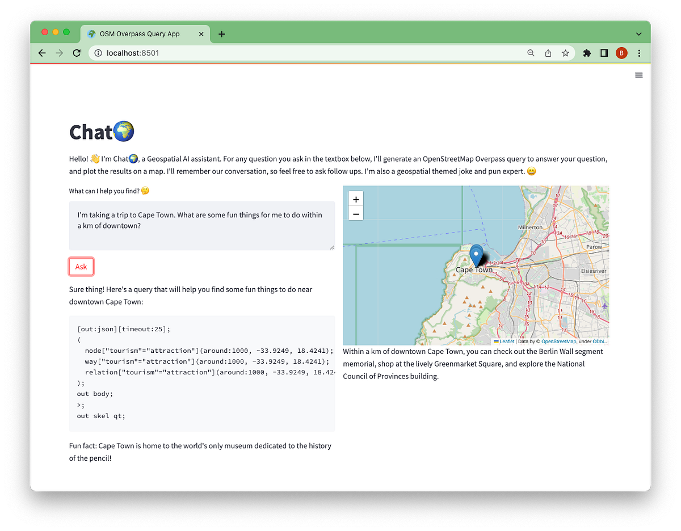
Task: Open the OpenStreetMap attribution link
Action: pyautogui.click(x=559, y=341)
